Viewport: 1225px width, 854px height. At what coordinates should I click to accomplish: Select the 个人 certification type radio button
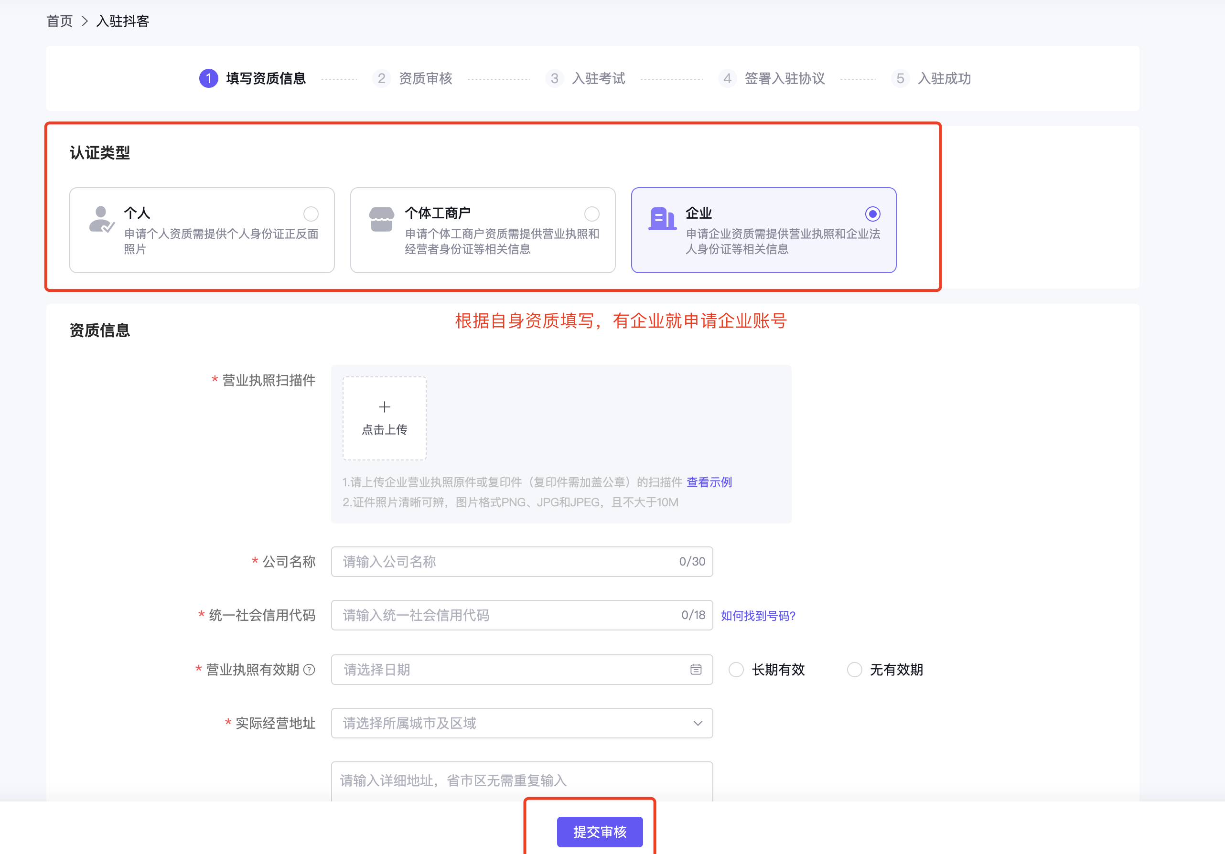[311, 214]
